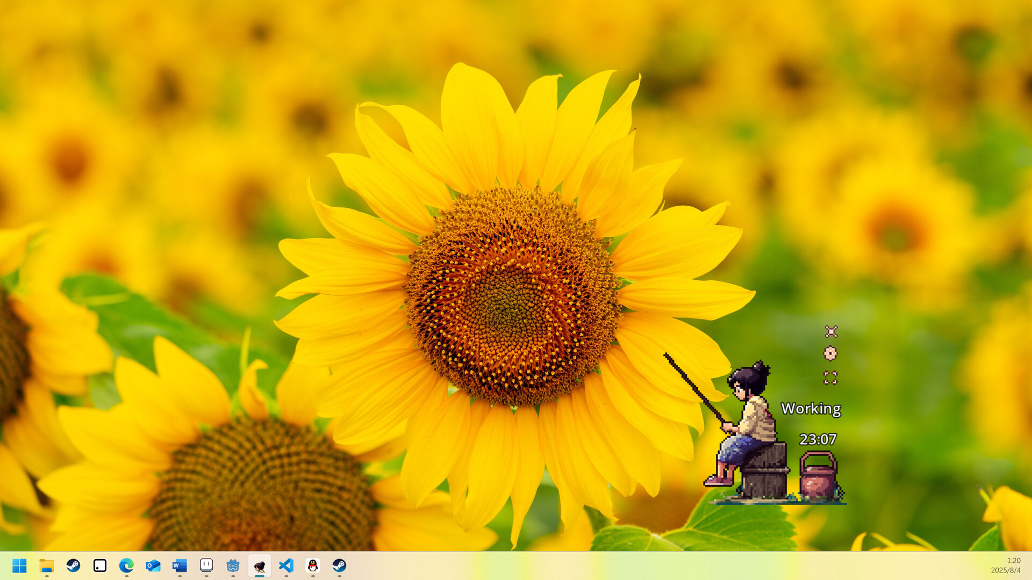
Task: Click the 'Working' status label
Action: click(x=811, y=409)
